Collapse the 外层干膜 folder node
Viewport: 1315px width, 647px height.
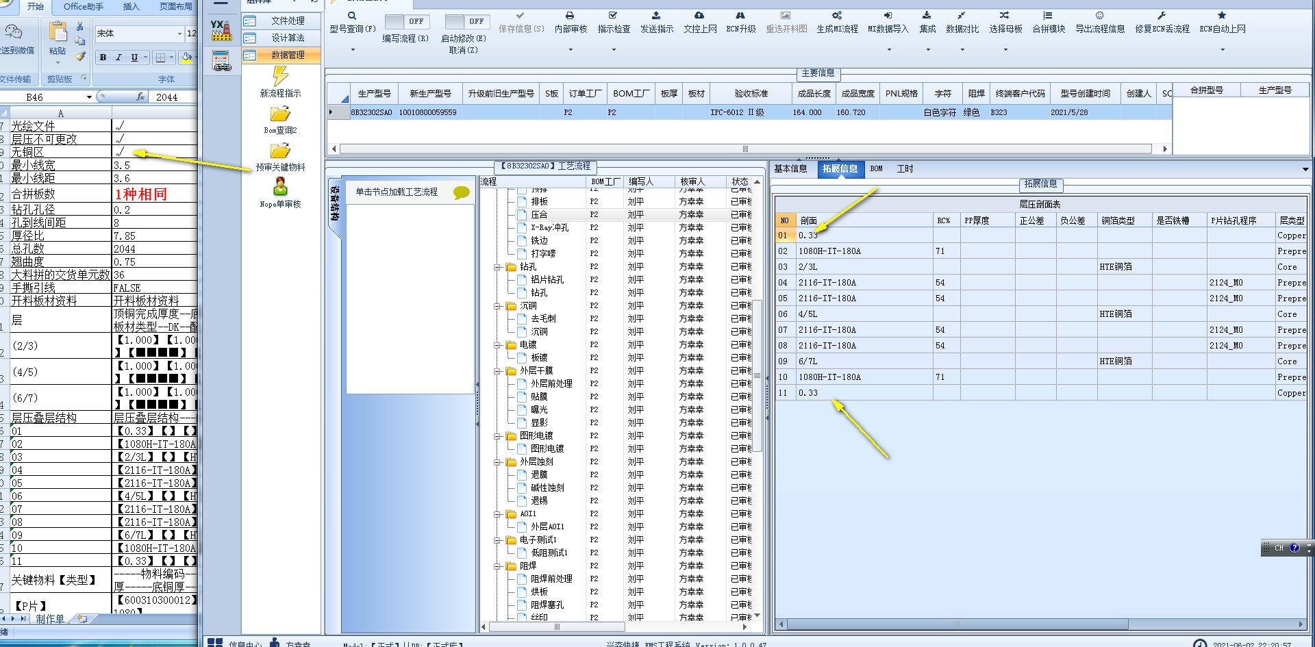(498, 371)
